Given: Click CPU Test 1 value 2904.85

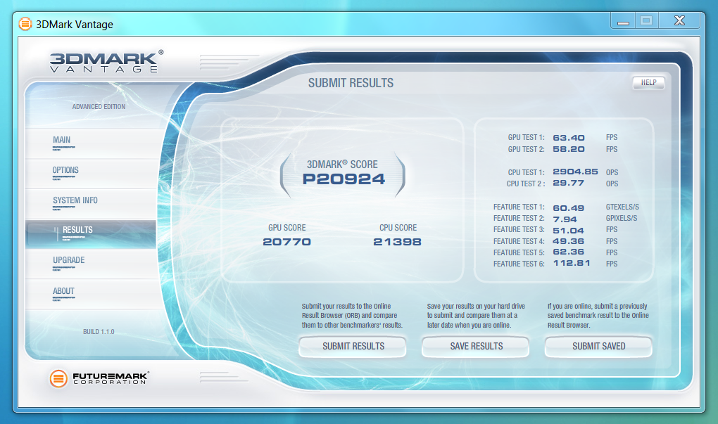Looking at the screenshot, I should coord(575,172).
